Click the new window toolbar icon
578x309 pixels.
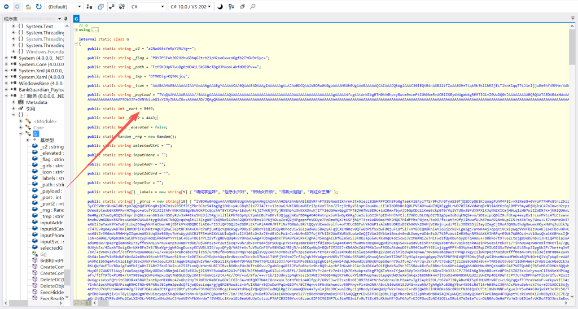point(100,7)
